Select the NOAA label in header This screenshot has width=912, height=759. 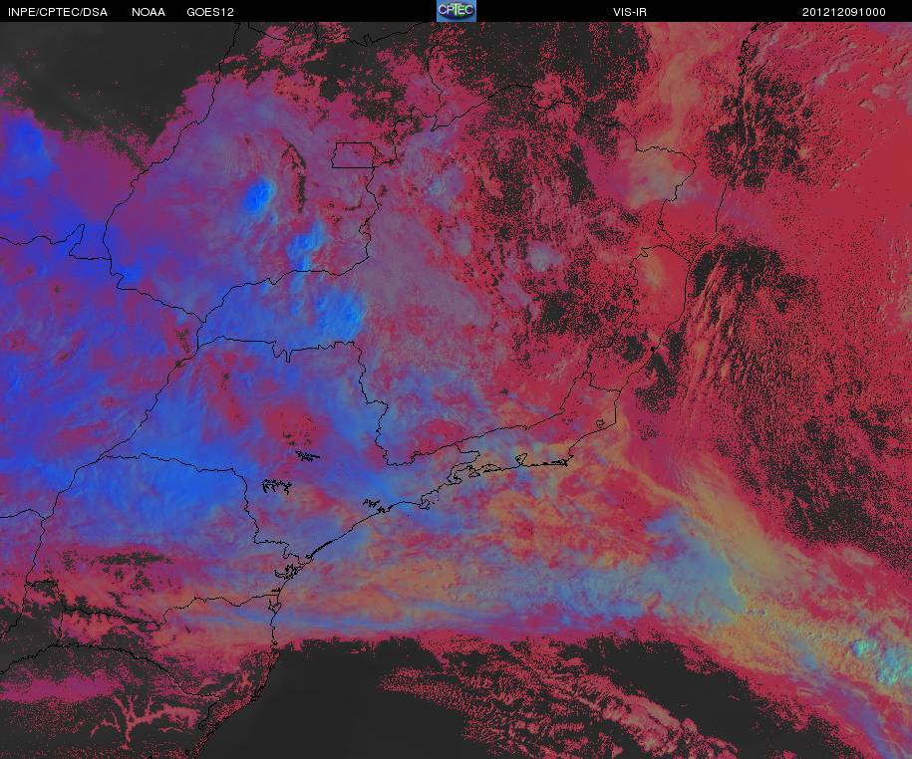coord(148,12)
